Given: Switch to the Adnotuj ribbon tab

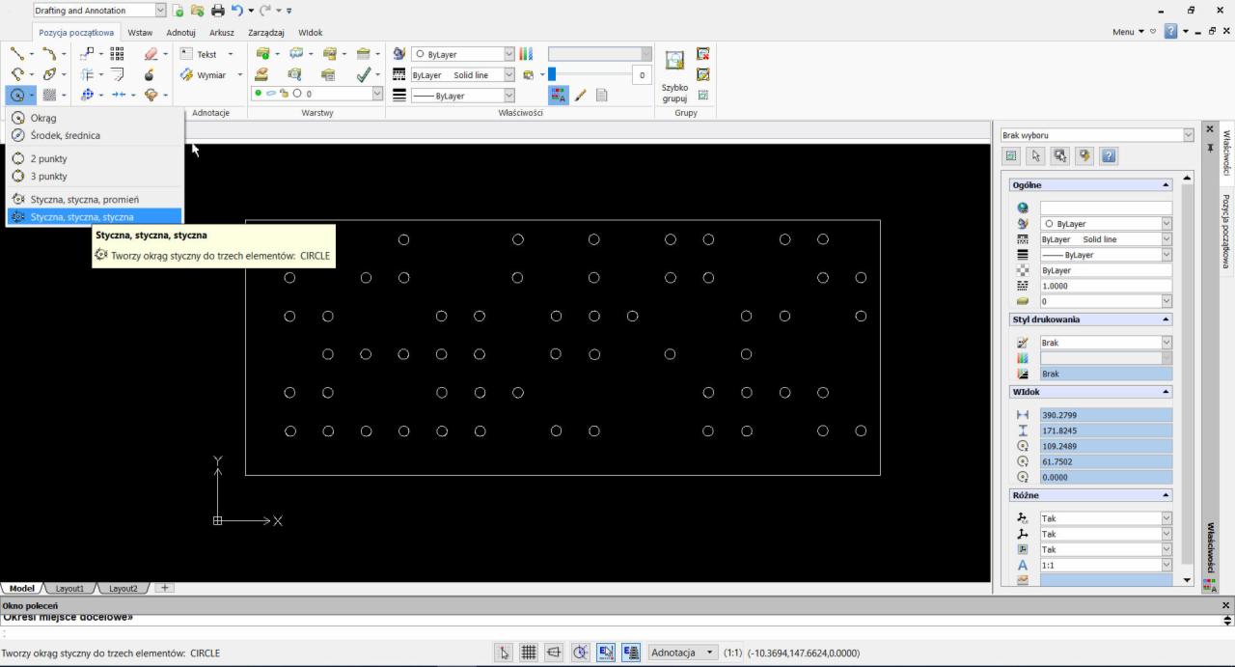Looking at the screenshot, I should click(181, 33).
